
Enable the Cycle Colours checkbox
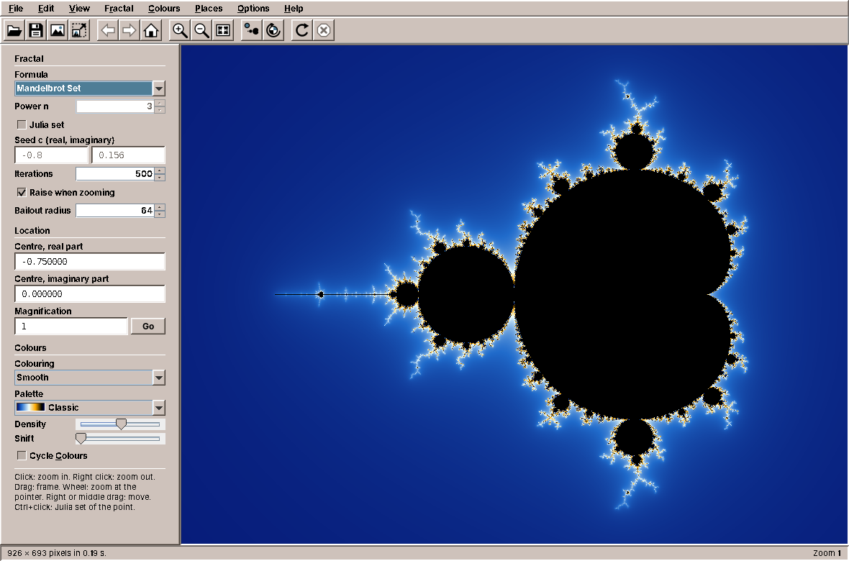(x=22, y=455)
